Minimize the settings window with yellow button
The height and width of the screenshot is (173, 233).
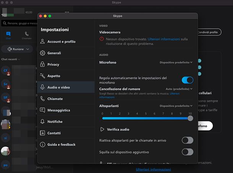pyautogui.click(x=45, y=16)
